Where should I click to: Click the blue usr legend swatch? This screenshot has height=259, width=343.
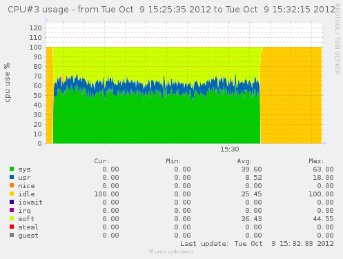pyautogui.click(x=12, y=177)
